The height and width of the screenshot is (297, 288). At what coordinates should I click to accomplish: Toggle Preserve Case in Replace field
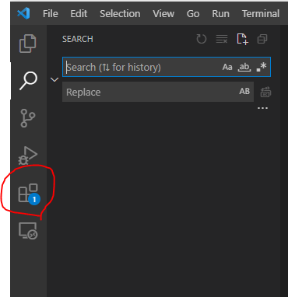click(x=244, y=91)
